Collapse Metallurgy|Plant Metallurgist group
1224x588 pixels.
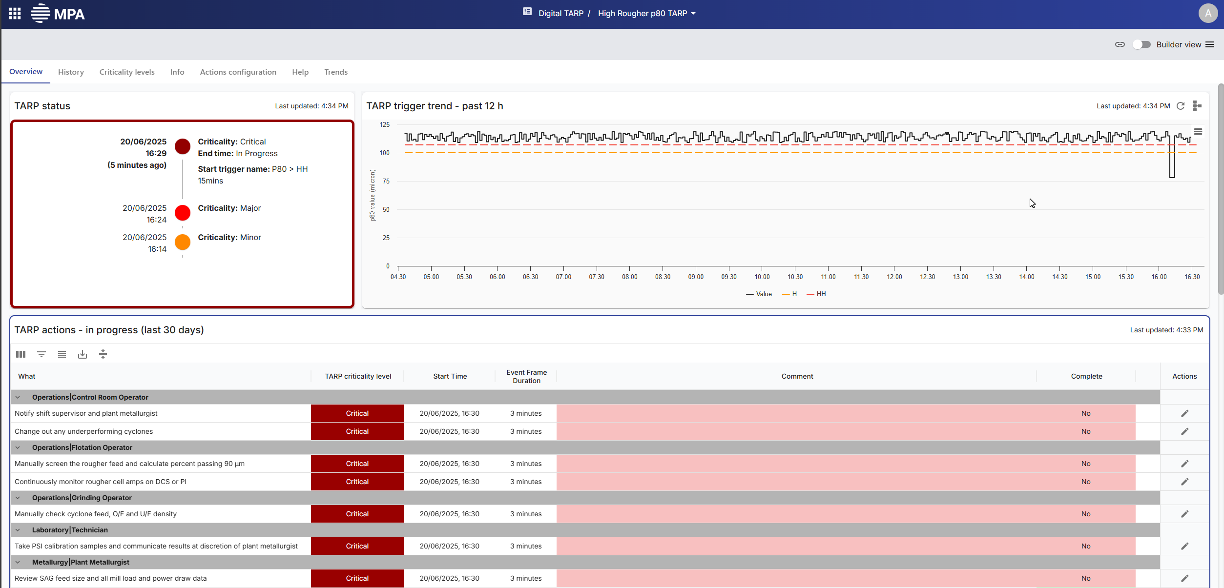coord(18,562)
